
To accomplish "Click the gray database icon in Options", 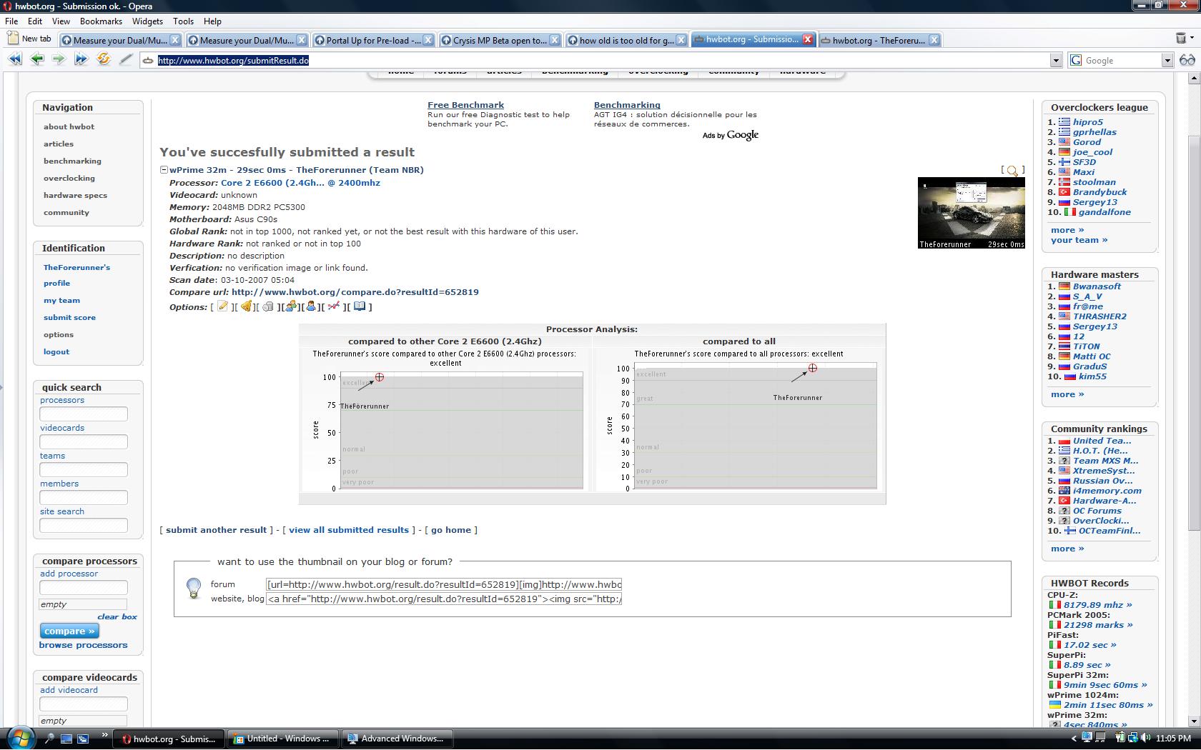I will (268, 306).
